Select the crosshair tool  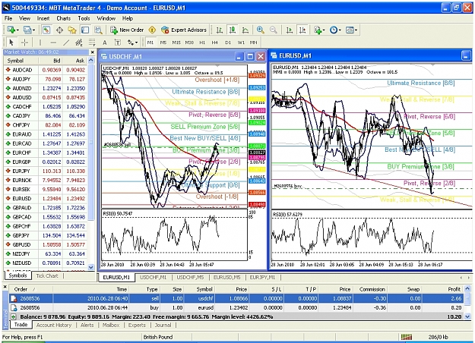pyautogui.click(x=24, y=42)
